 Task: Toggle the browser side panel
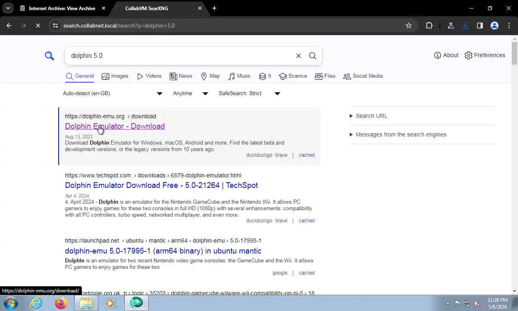[x=480, y=26]
